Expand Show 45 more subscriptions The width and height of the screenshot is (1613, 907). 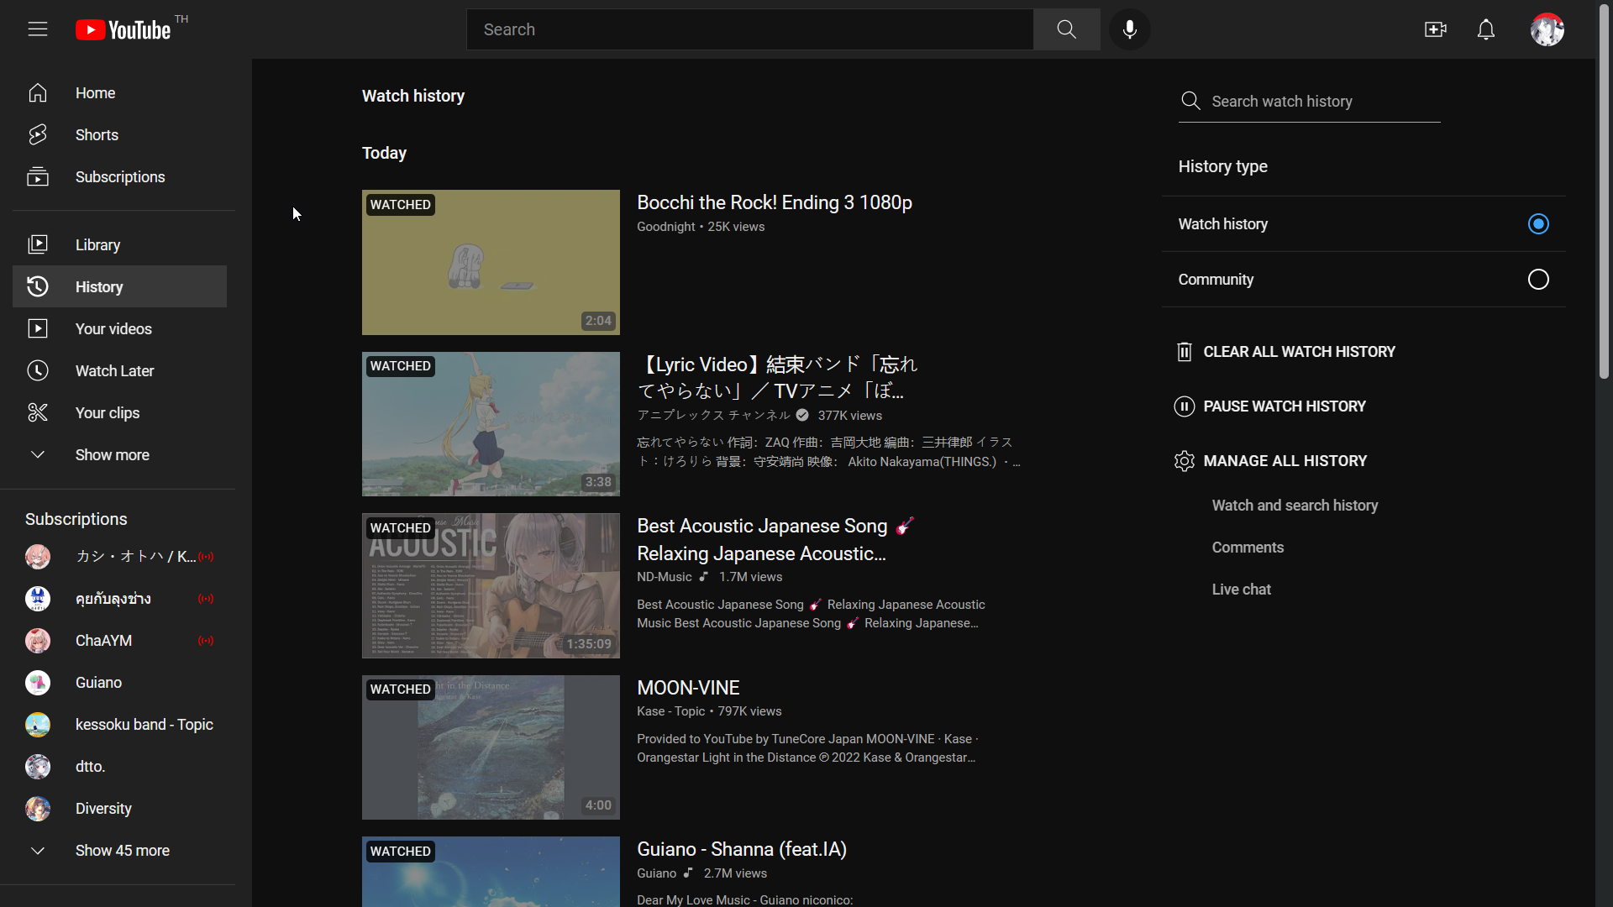(122, 851)
